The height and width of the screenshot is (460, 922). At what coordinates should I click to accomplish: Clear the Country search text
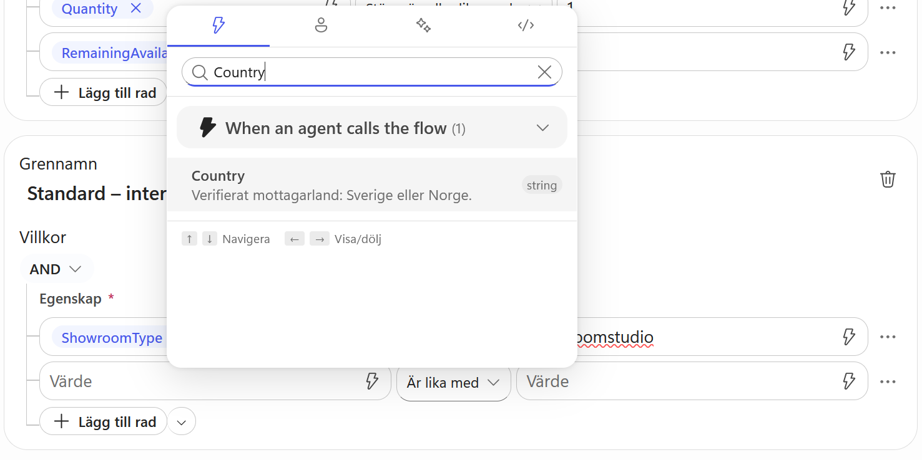544,72
